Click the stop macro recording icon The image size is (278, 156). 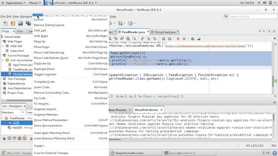pos(184,39)
